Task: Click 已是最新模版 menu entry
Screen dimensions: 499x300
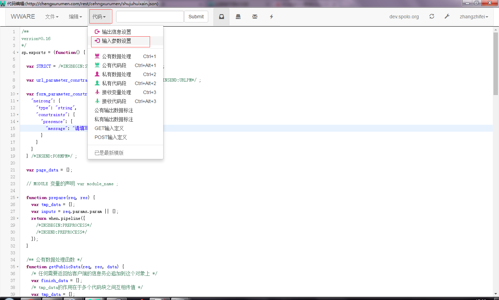Action: [x=125, y=153]
